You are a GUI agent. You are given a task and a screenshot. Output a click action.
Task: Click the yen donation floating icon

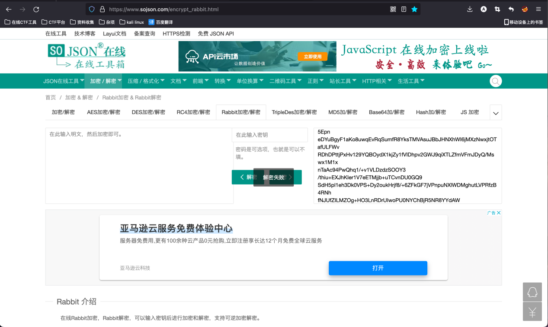point(532,311)
